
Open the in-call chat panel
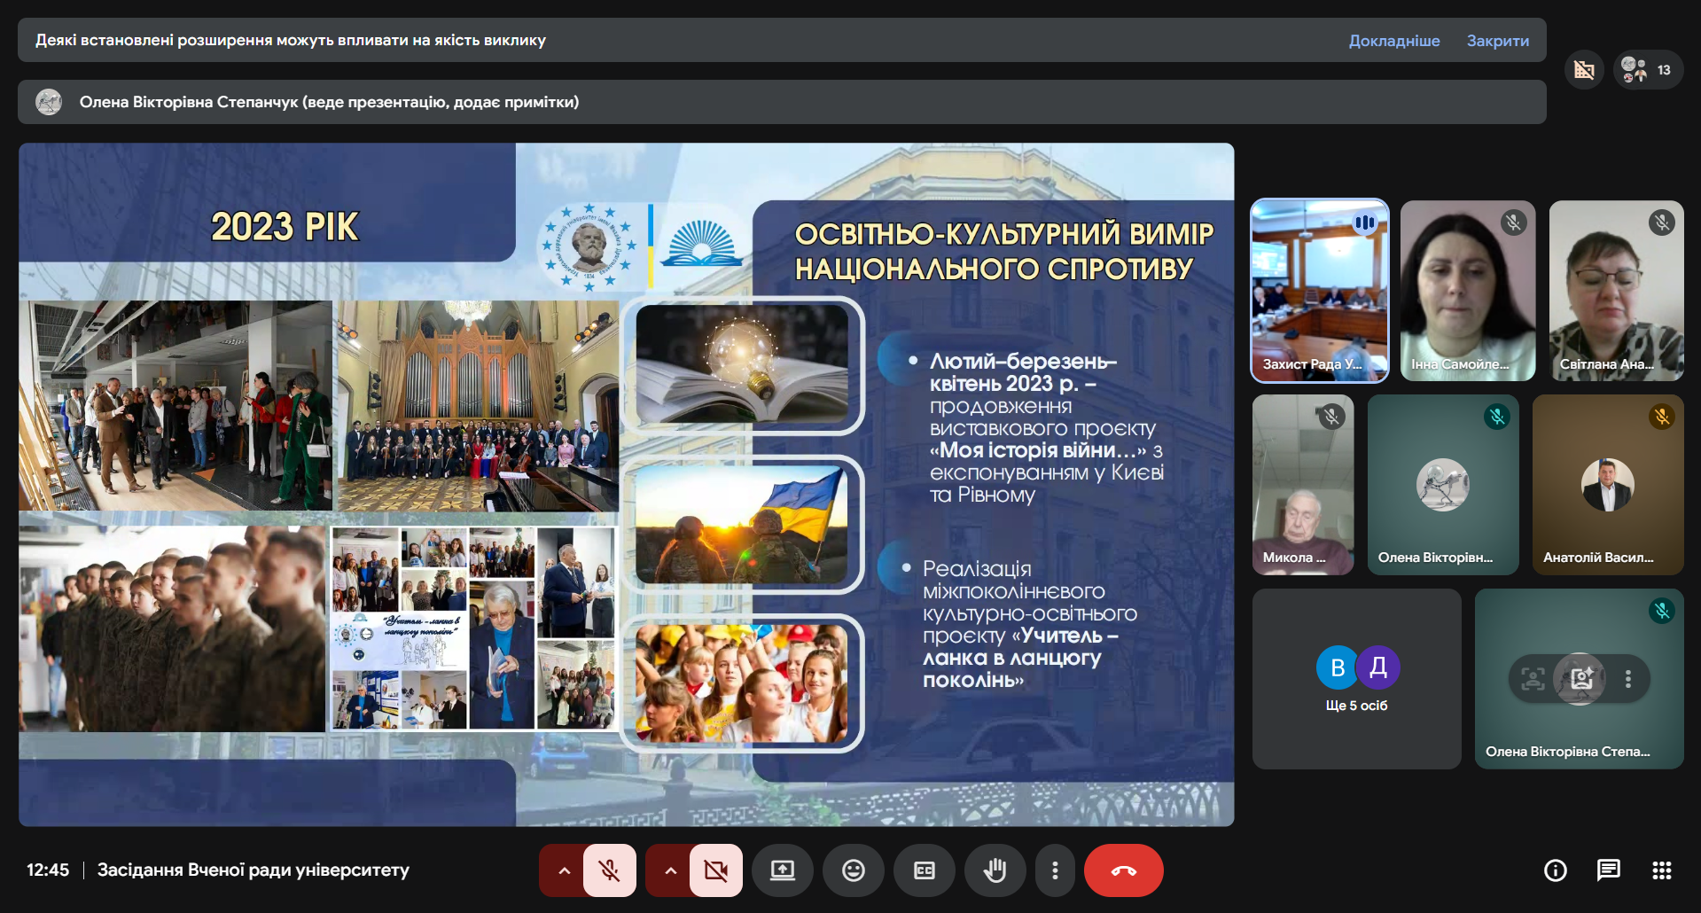[x=1609, y=870]
